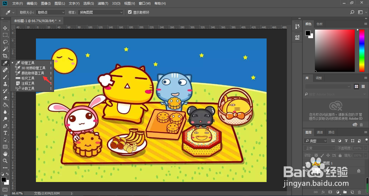Select the Lasso tool
The image size is (369, 196).
point(5,42)
